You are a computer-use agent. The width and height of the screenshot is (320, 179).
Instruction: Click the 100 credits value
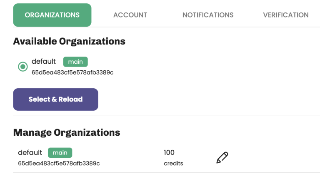169,152
